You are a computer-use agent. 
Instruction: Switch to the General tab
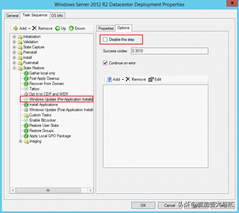(x=12, y=16)
